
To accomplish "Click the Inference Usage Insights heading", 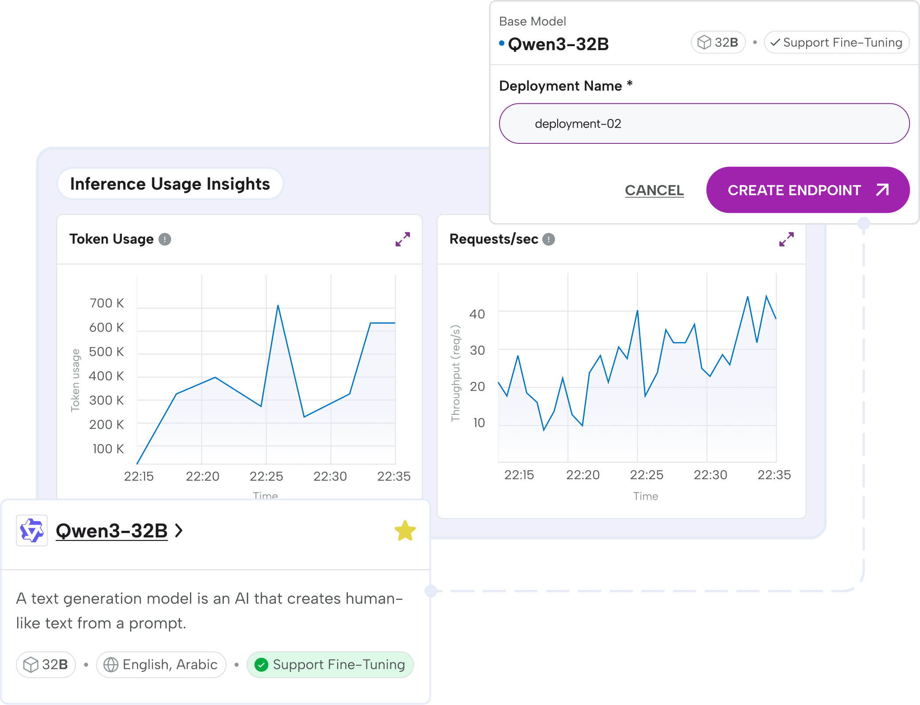I will (170, 184).
